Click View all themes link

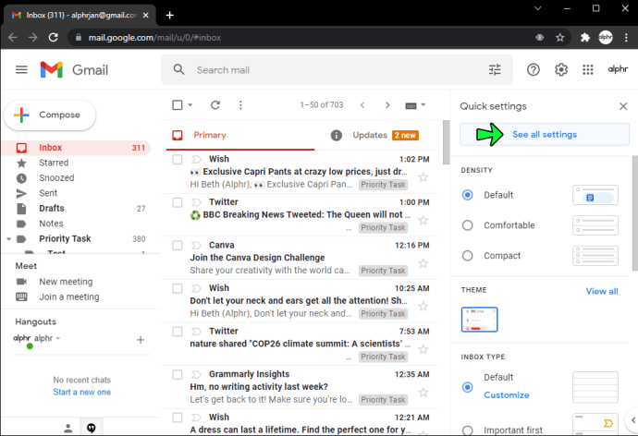pyautogui.click(x=602, y=291)
